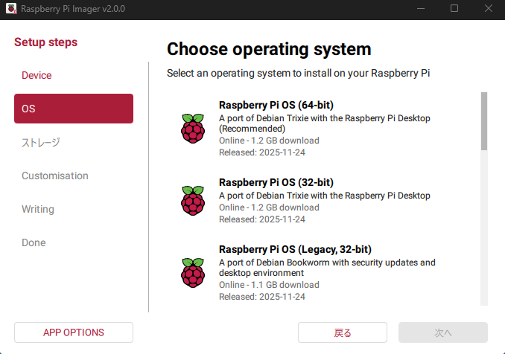
Task: Open APP OPTIONS
Action: point(74,332)
